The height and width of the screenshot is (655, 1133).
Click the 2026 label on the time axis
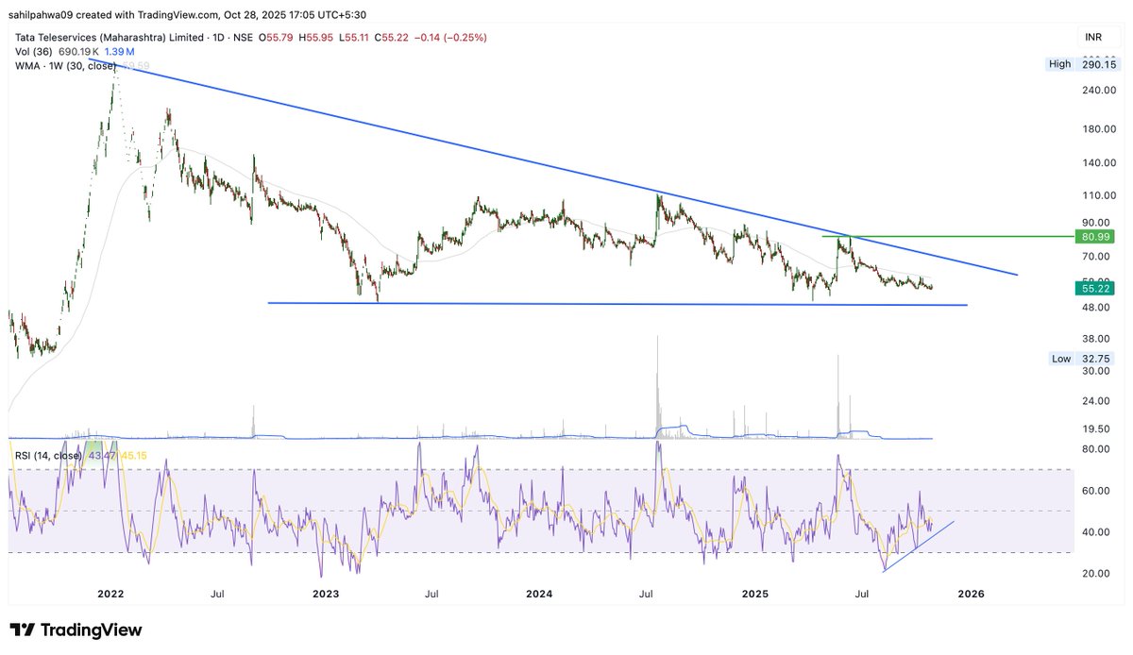click(x=971, y=594)
